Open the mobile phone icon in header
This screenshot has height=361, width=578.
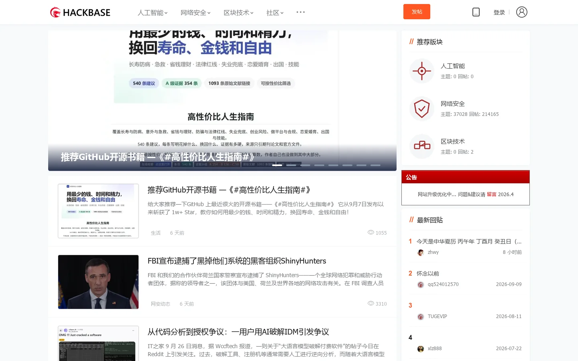pos(476,12)
